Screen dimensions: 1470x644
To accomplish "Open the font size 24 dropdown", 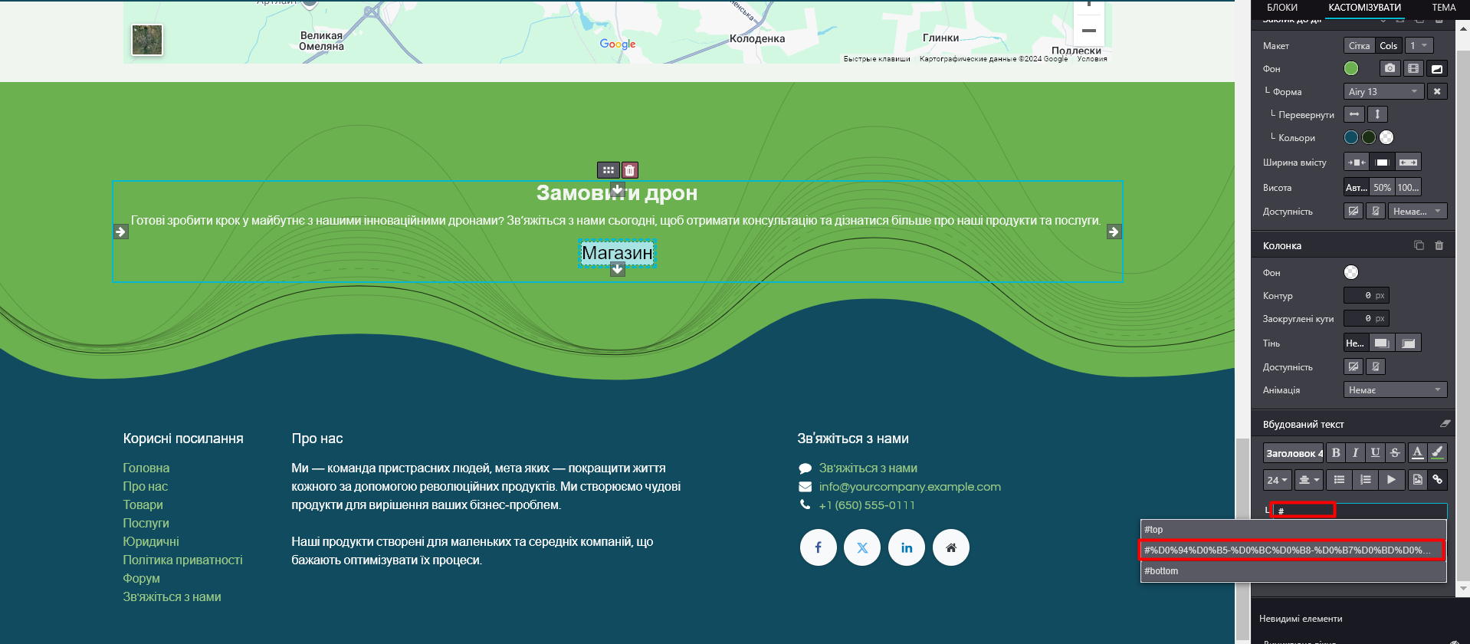I will tap(1277, 481).
